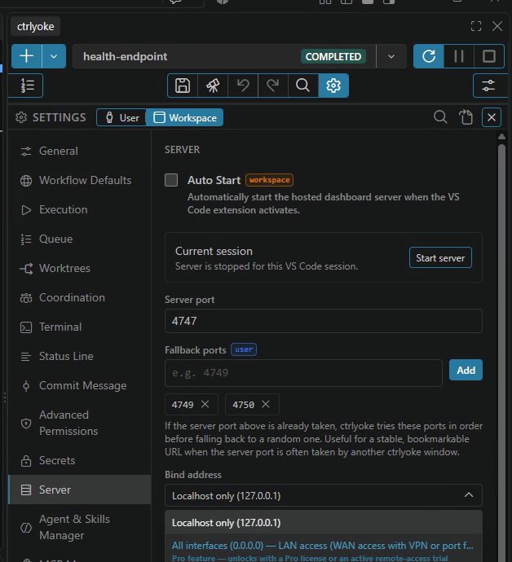Choose All interfaces (0.0.0.0) option
Screen dimensions: 512x562
324,550
